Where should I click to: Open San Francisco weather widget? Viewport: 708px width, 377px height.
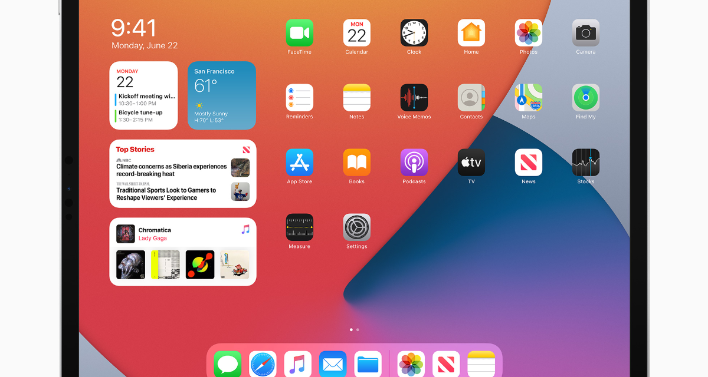(221, 95)
